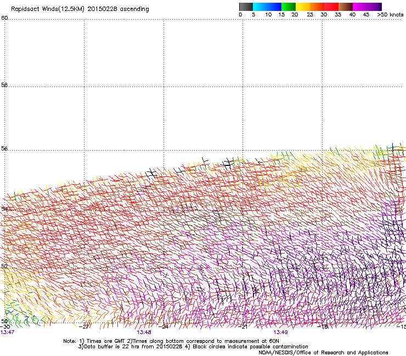Screen dimensions: 406x356
Task: Click the latitude 60 axis label
Action: click(4, 18)
